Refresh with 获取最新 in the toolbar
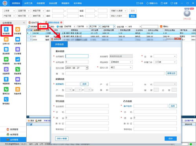The height and width of the screenshot is (146, 196). coord(32,27)
